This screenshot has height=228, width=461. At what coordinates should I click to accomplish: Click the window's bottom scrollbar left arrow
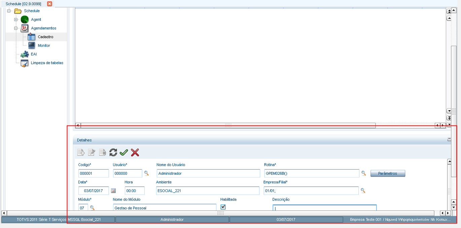click(x=4, y=213)
